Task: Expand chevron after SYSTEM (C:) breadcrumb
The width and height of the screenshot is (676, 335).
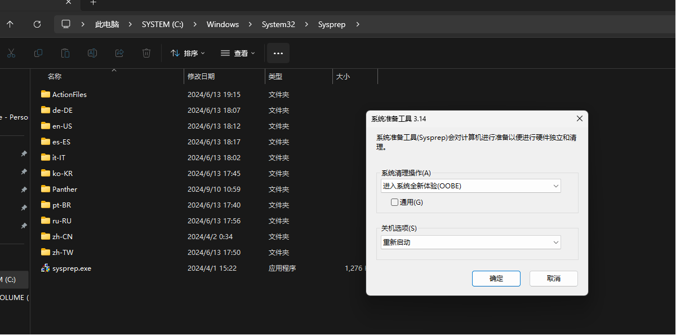Action: tap(195, 24)
